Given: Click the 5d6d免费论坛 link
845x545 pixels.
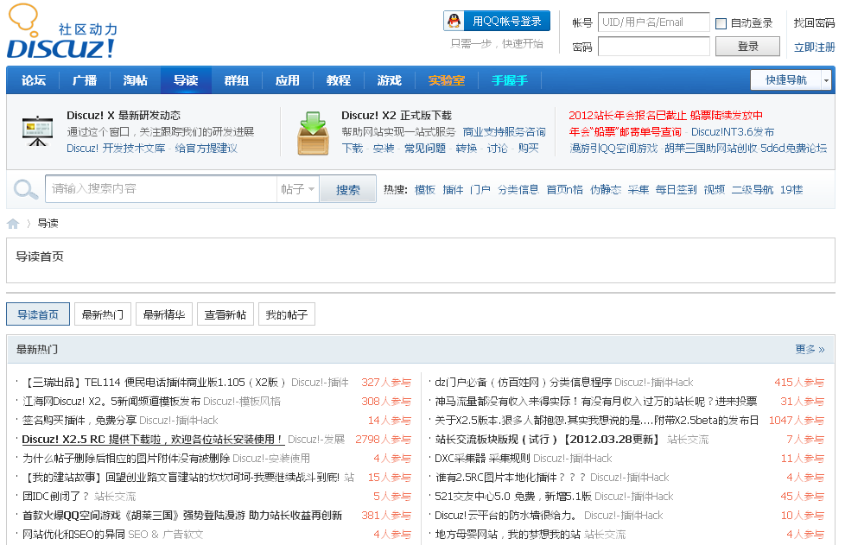Looking at the screenshot, I should click(793, 148).
